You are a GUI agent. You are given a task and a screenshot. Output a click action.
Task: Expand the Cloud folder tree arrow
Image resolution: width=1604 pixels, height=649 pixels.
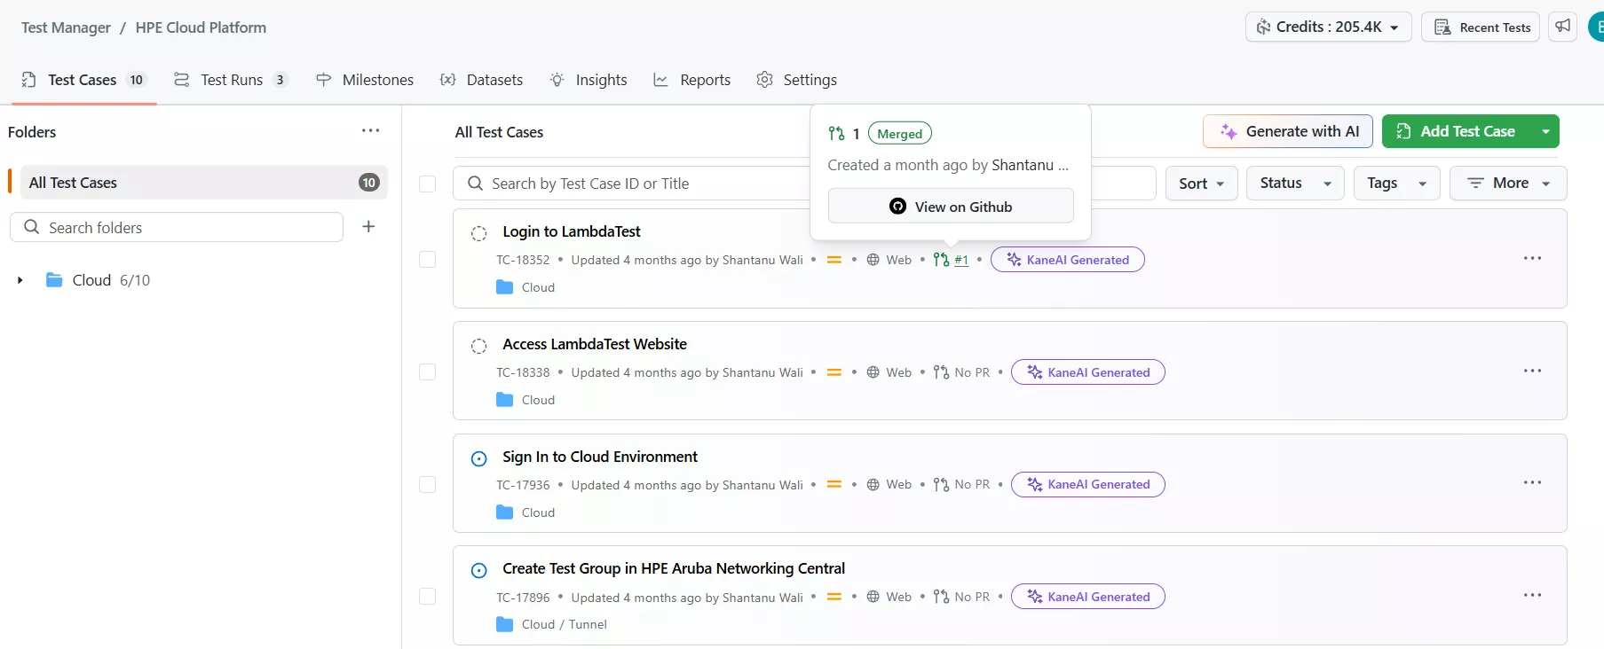(x=20, y=280)
